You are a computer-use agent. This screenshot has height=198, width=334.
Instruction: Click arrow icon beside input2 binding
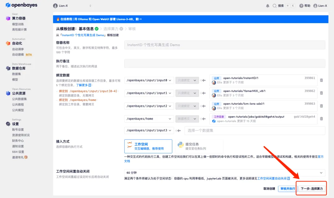coord(203,106)
